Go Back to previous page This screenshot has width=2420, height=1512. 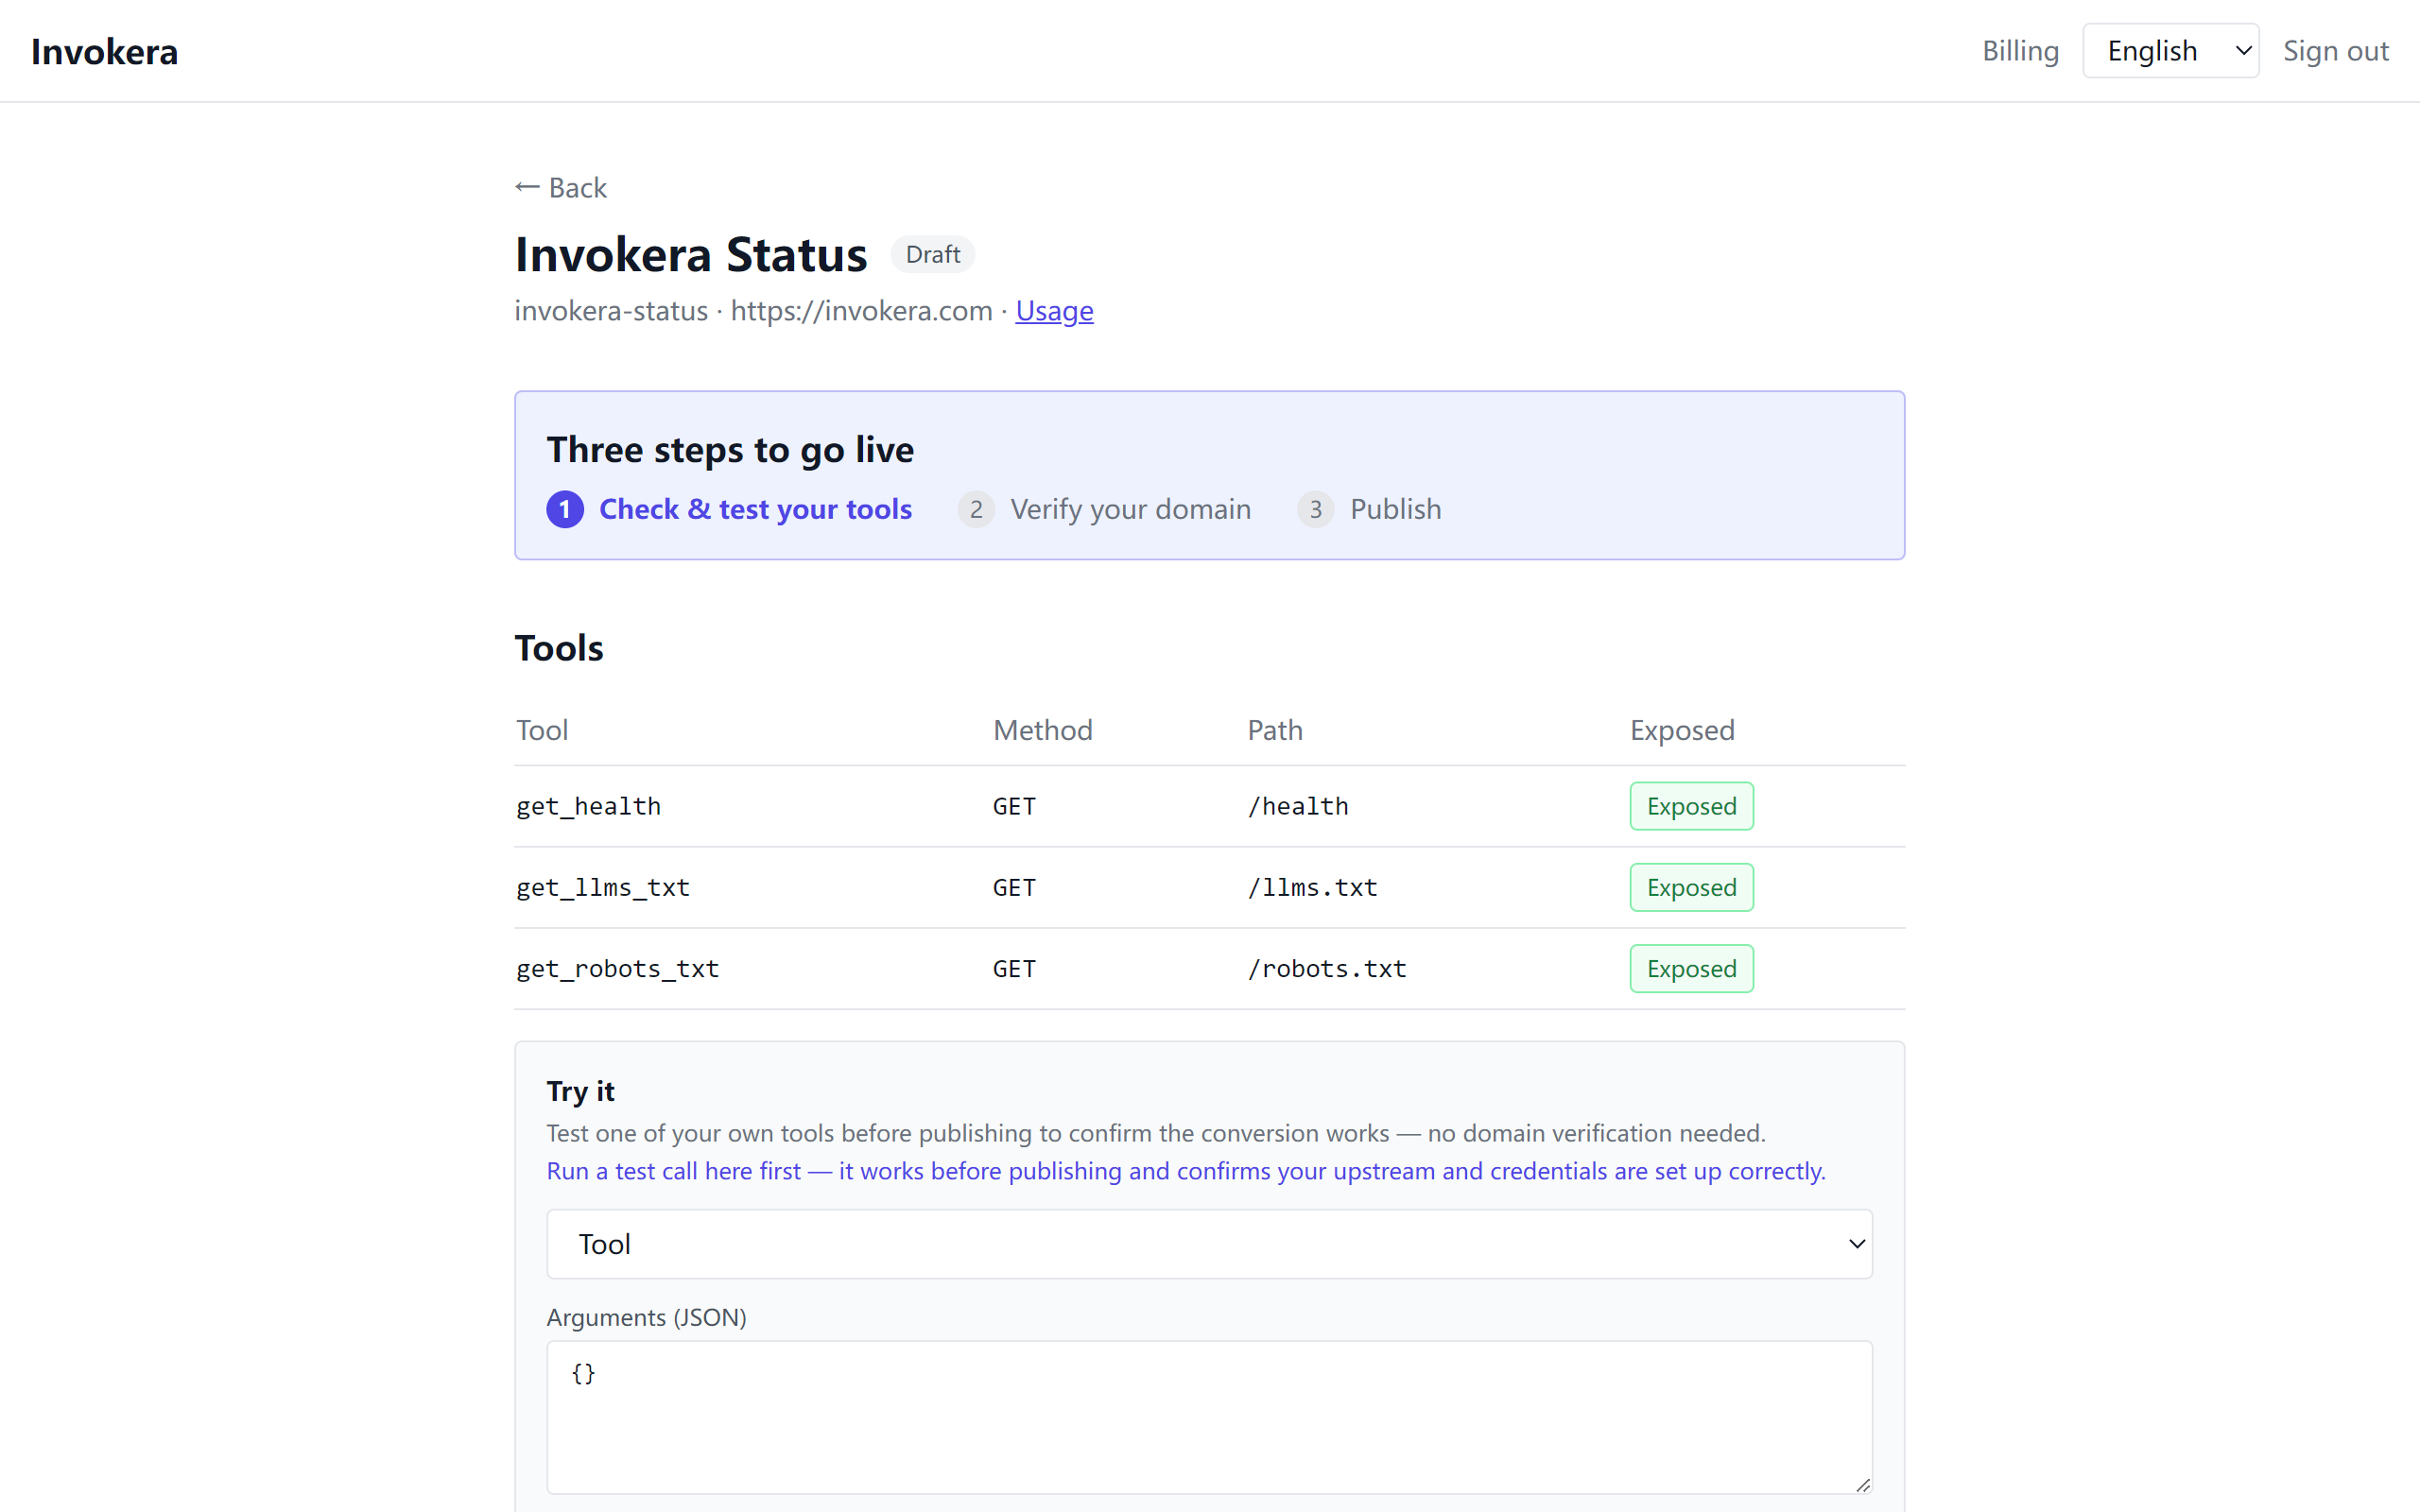[561, 187]
